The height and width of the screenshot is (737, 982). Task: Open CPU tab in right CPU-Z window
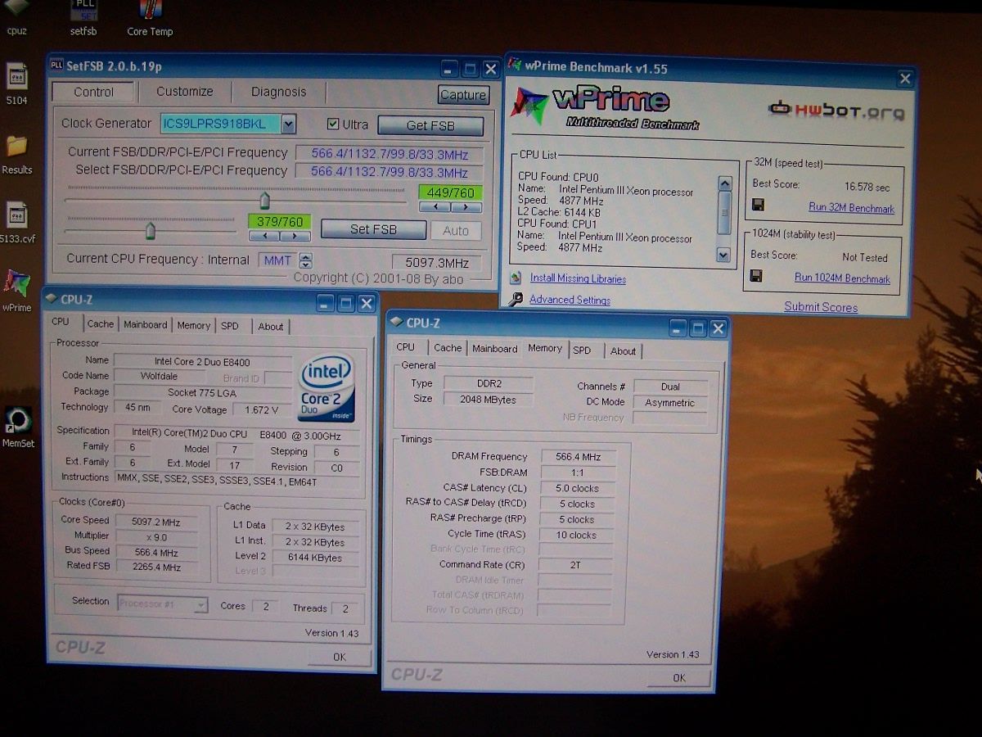click(x=406, y=347)
